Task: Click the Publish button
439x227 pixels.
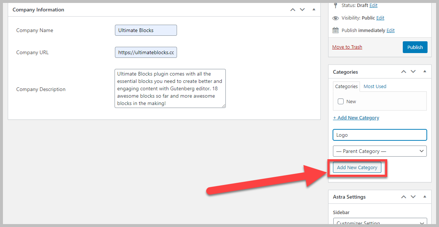Action: (x=415, y=47)
